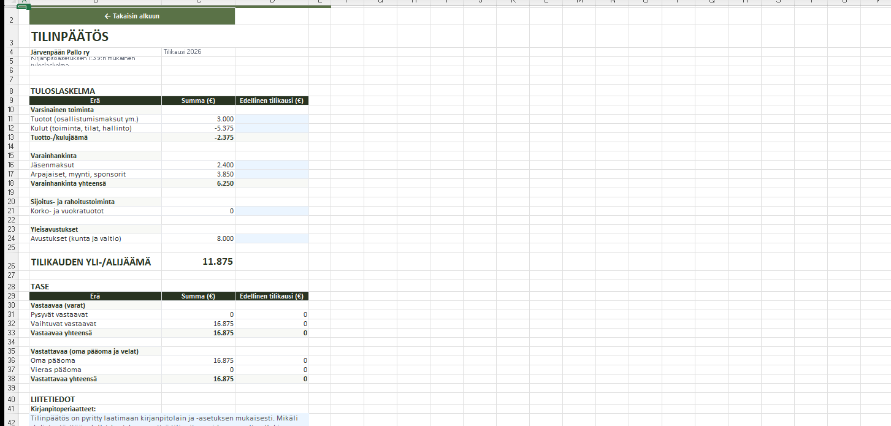Image resolution: width=891 pixels, height=426 pixels.
Task: Click the surplus total value 11.875
Action: [197, 262]
